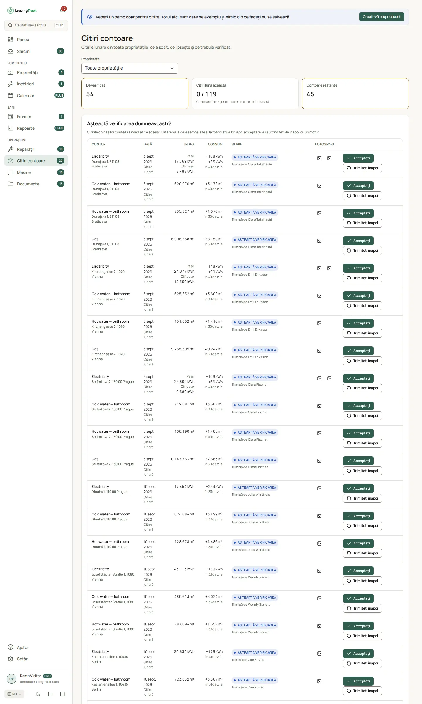View photo for Hot water reading at Seifertova
Viewport: 422px width, 704px height.
click(319, 433)
